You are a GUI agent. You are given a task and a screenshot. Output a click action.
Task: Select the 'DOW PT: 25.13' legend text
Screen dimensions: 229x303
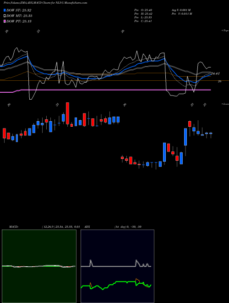[x=19, y=21]
